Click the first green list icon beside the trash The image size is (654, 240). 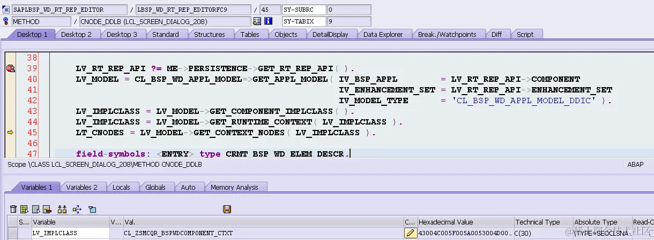pos(24,209)
